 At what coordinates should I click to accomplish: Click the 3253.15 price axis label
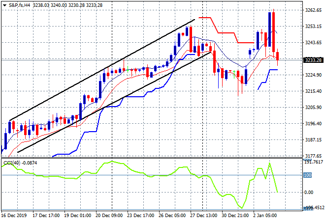click(x=313, y=26)
